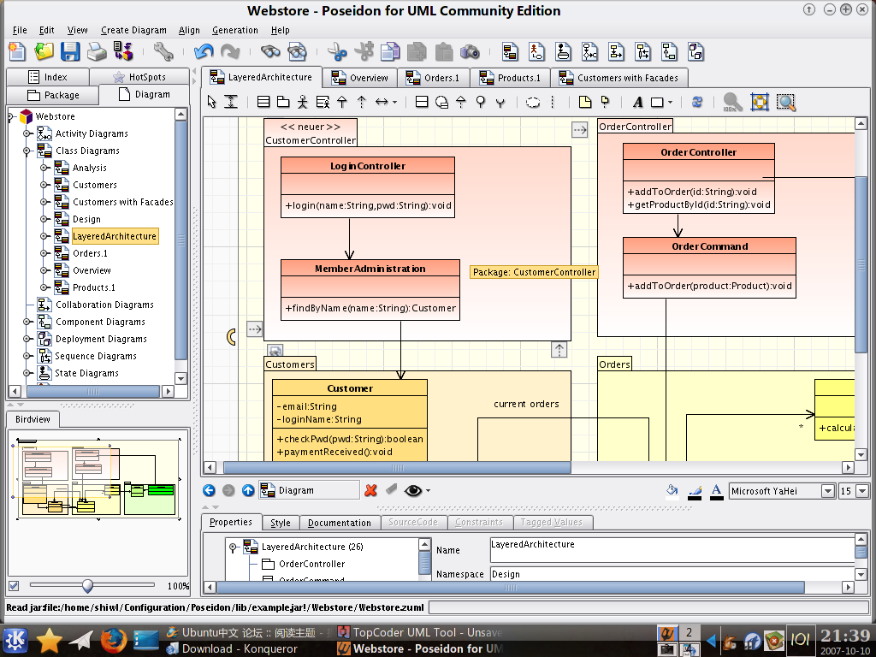Create new state diagram toolbar icon
Screen dimensions: 876x657
[563, 52]
